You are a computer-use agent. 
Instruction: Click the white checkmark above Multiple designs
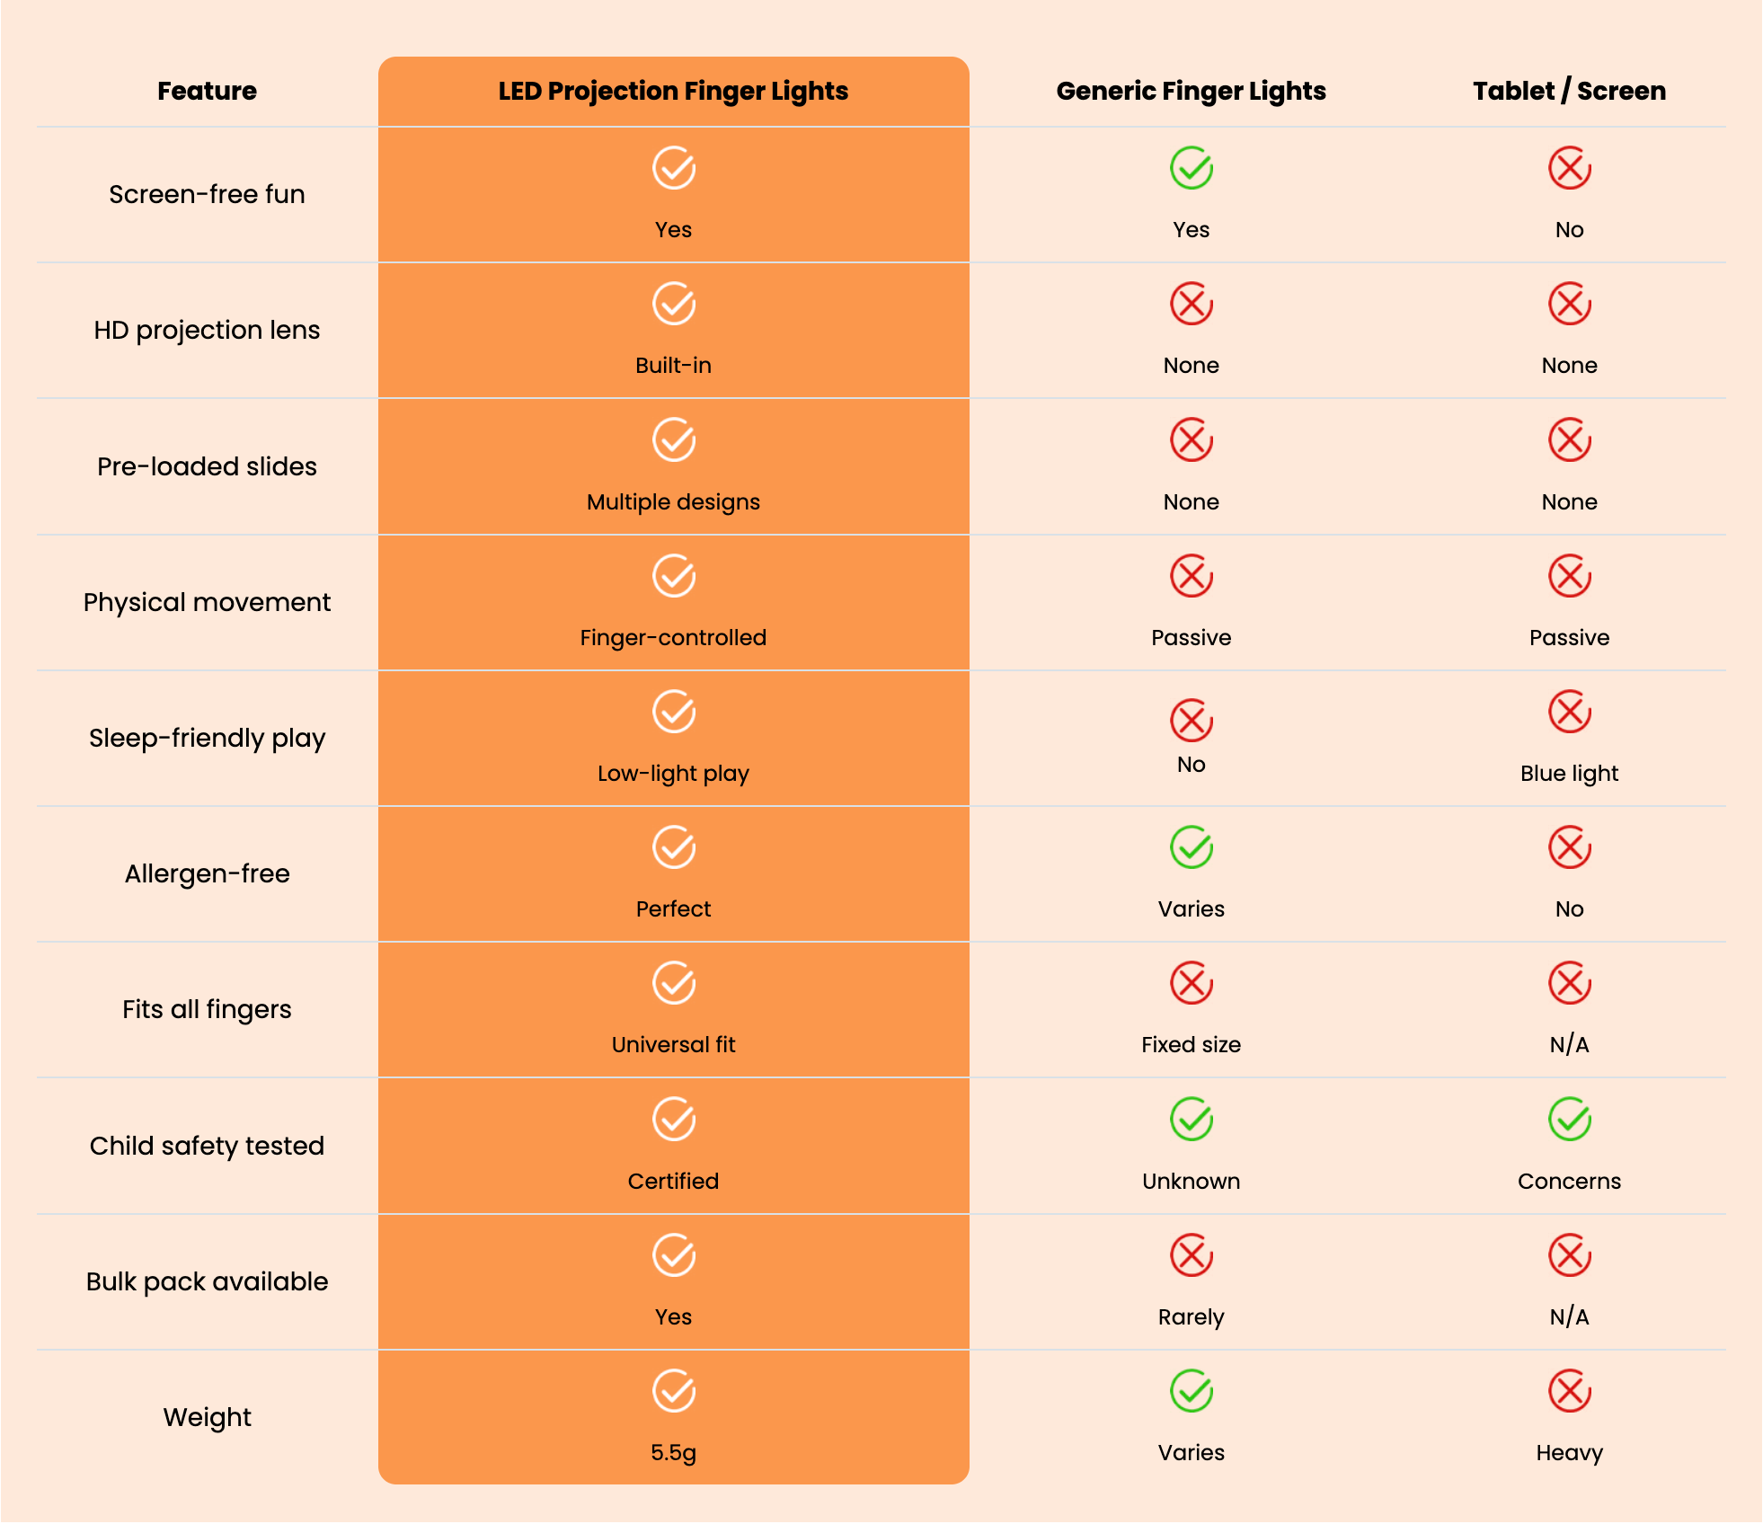pyautogui.click(x=673, y=440)
